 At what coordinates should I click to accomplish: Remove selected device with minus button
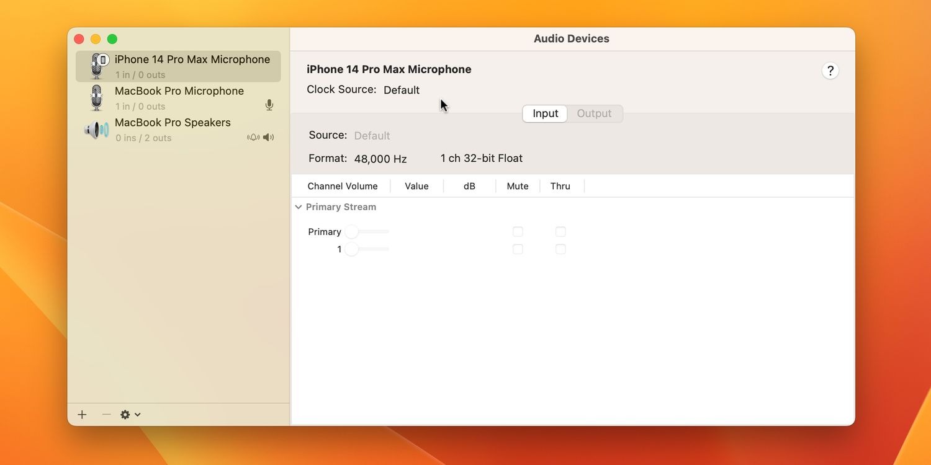(106, 415)
